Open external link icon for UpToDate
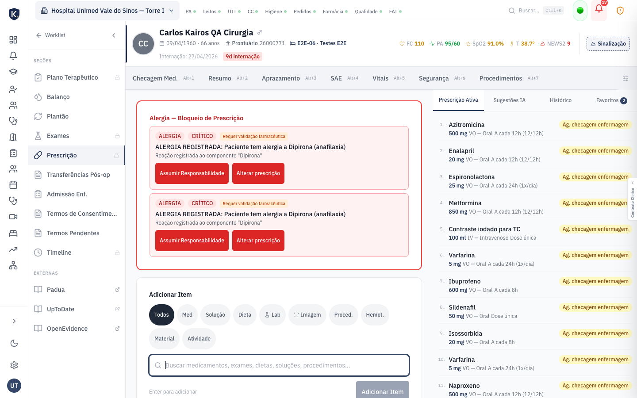The height and width of the screenshot is (398, 637). click(x=117, y=310)
